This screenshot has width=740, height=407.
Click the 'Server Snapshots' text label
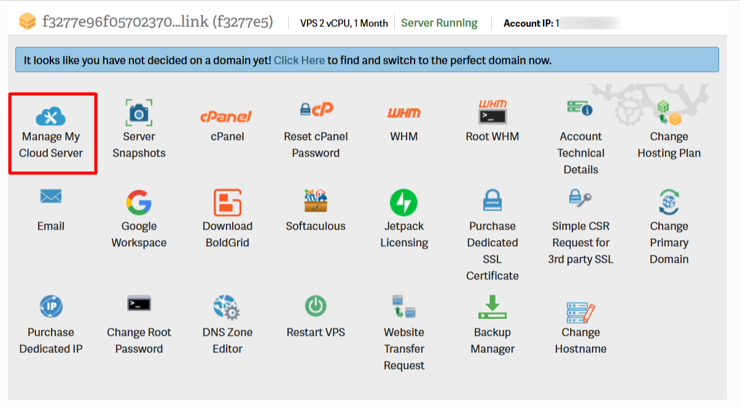[139, 145]
